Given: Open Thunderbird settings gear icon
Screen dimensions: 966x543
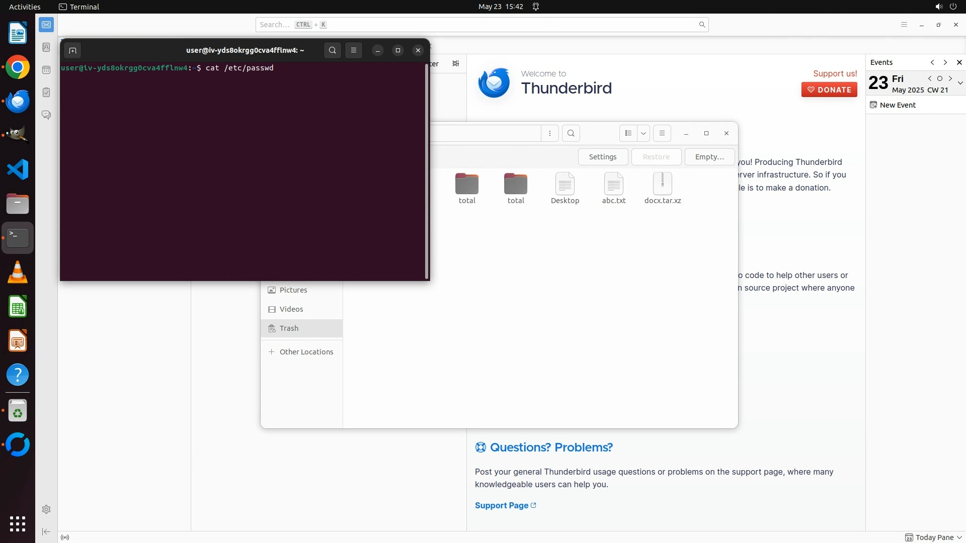Looking at the screenshot, I should (x=46, y=509).
